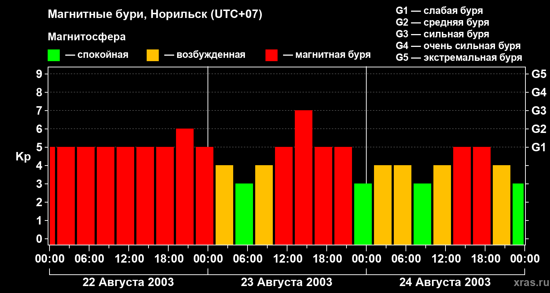Click the Kp axis value 8
The height and width of the screenshot is (293, 550).
point(40,93)
